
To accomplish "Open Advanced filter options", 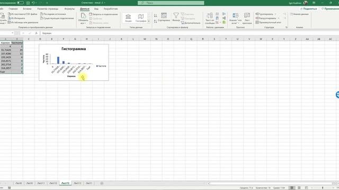I will (191, 23).
